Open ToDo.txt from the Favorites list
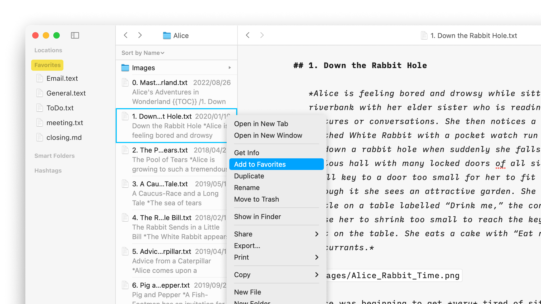 (x=59, y=108)
